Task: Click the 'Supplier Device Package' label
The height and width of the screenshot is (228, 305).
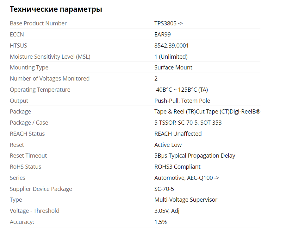Action: 41,189
